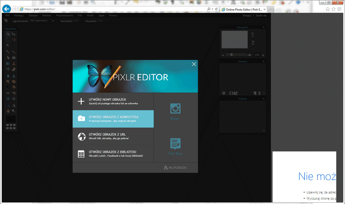Select the Clone Stamp tool

(x=14, y=64)
